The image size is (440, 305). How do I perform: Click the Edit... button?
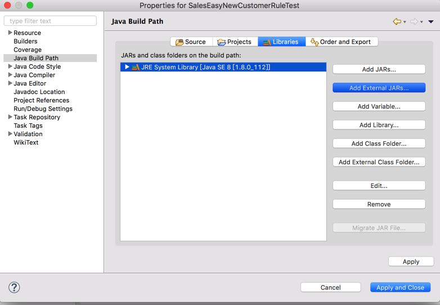(x=379, y=186)
